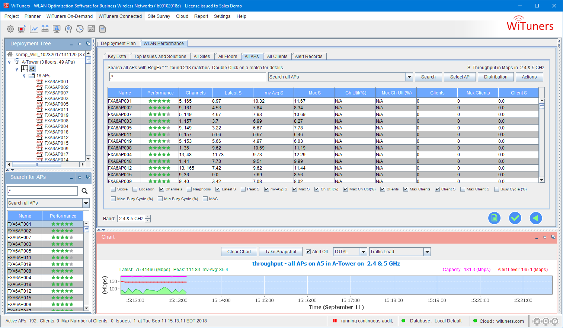Image resolution: width=563 pixels, height=328 pixels.
Task: Collapse the 16 APs folder node
Action: click(24, 76)
